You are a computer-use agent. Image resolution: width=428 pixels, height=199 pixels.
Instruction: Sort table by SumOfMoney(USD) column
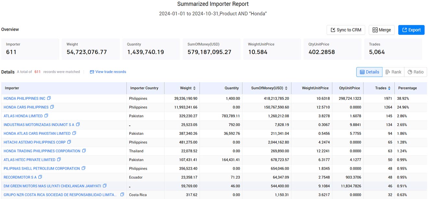(285, 88)
